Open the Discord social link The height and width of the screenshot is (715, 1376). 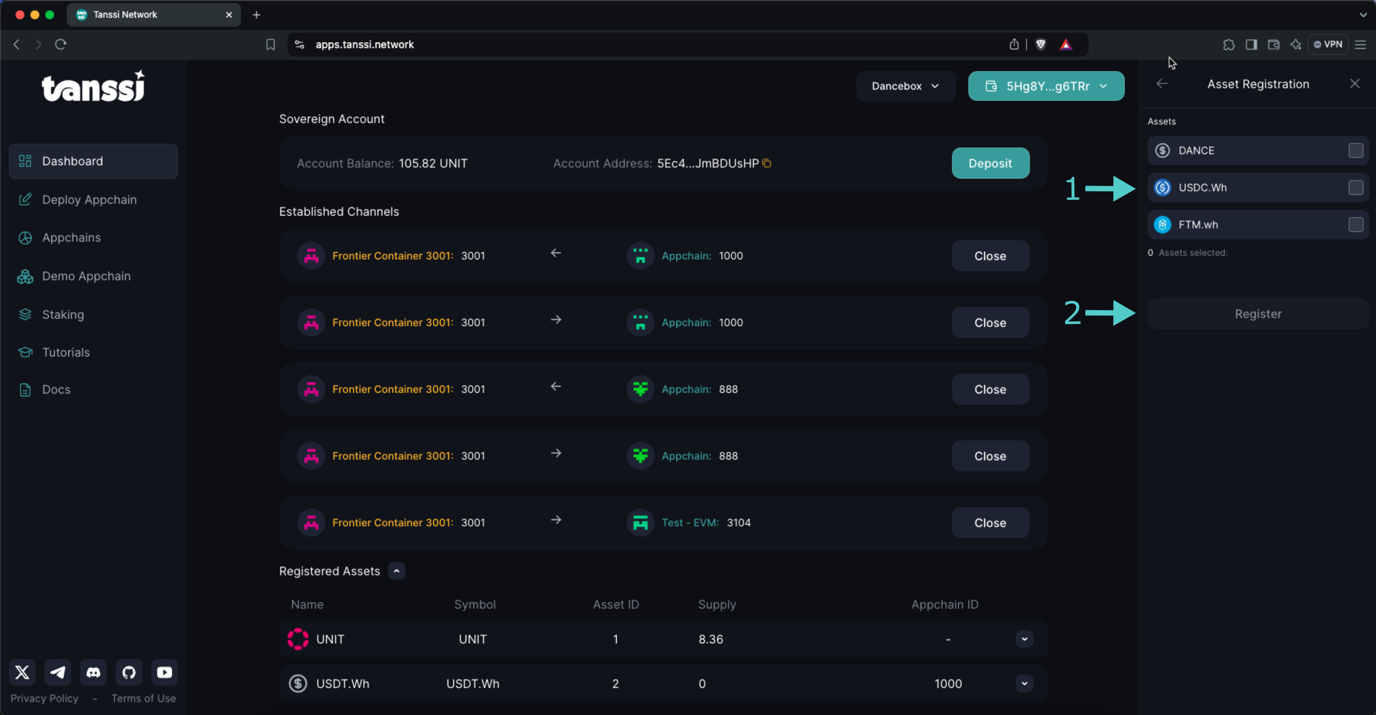click(x=93, y=672)
